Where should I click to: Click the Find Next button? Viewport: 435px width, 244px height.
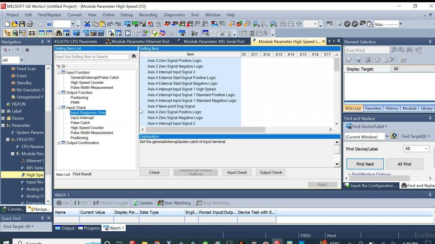(365, 164)
